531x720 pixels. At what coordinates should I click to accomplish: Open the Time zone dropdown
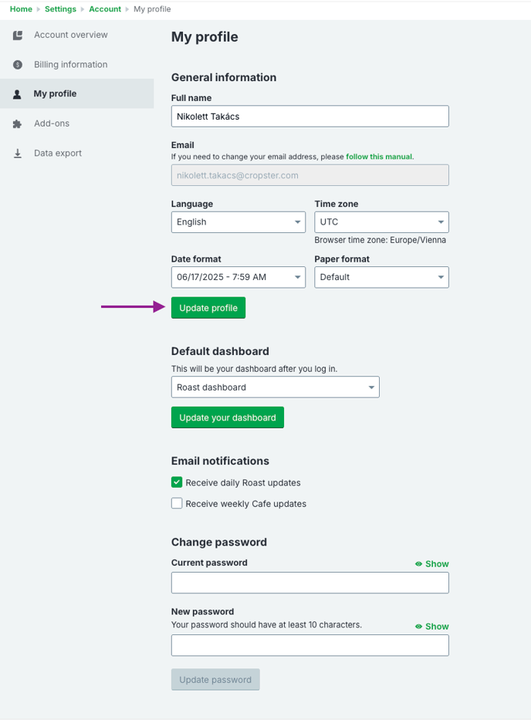pyautogui.click(x=382, y=222)
